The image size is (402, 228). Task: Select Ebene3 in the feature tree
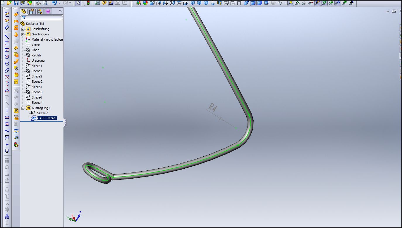click(x=37, y=92)
